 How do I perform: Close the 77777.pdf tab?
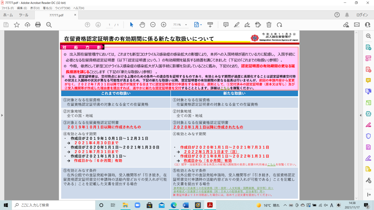(75, 15)
